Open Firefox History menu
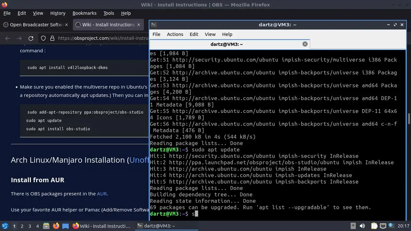The width and height of the screenshot is (411, 231). click(58, 13)
